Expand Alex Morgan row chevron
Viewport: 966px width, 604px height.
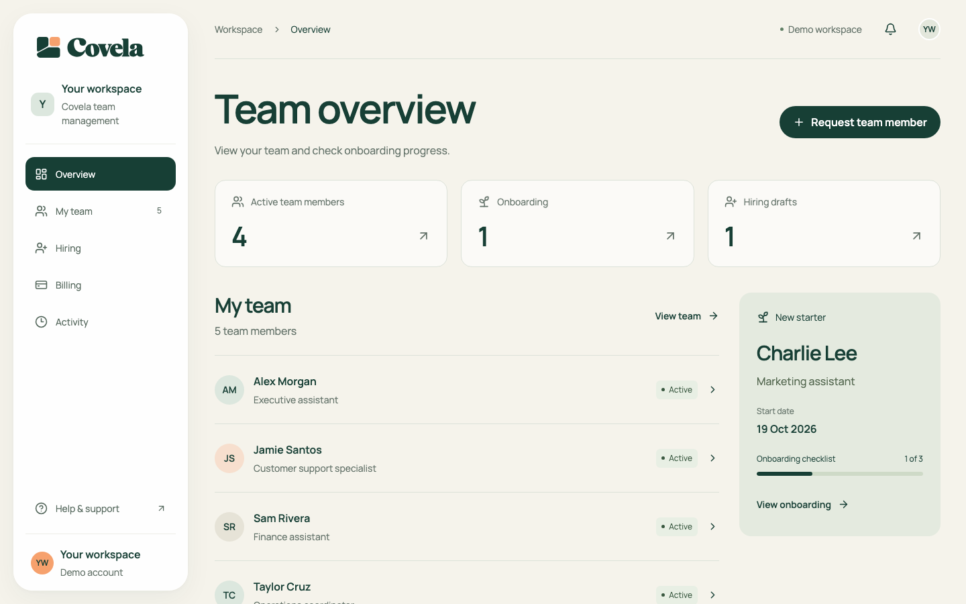click(712, 390)
